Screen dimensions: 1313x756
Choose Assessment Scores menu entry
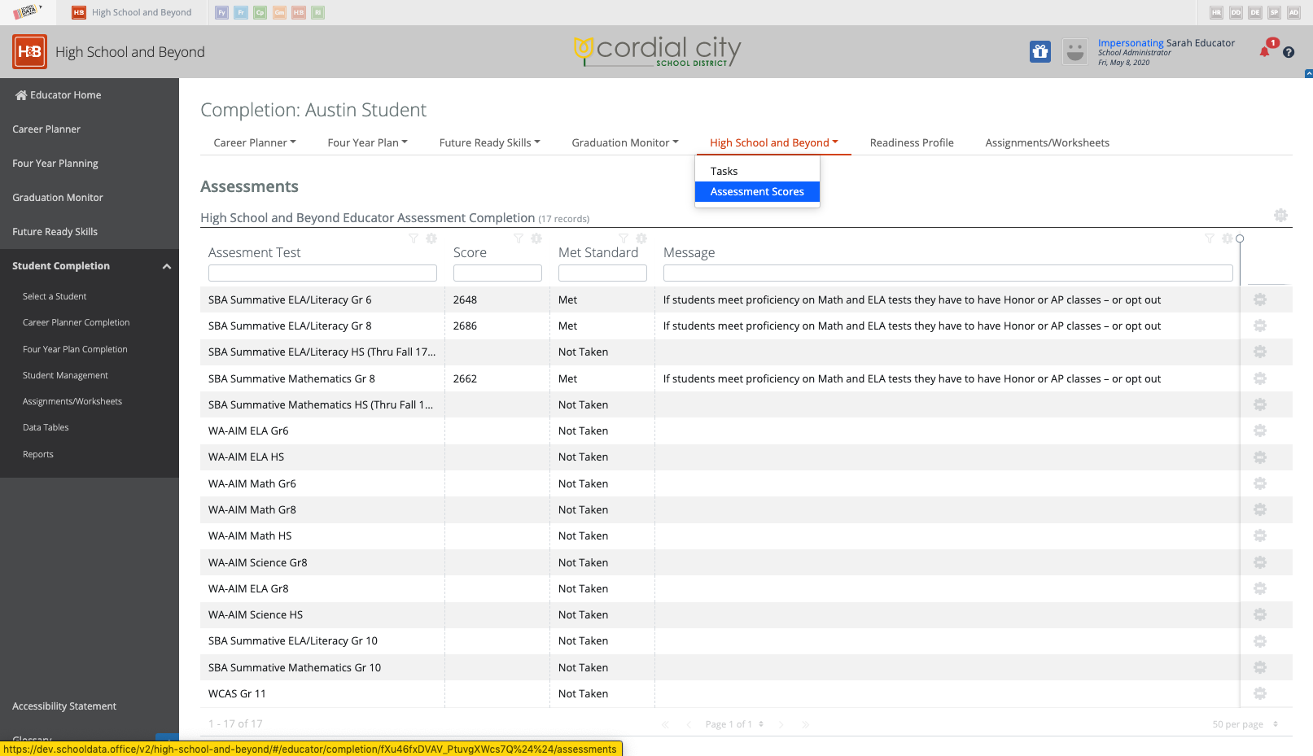[757, 191]
